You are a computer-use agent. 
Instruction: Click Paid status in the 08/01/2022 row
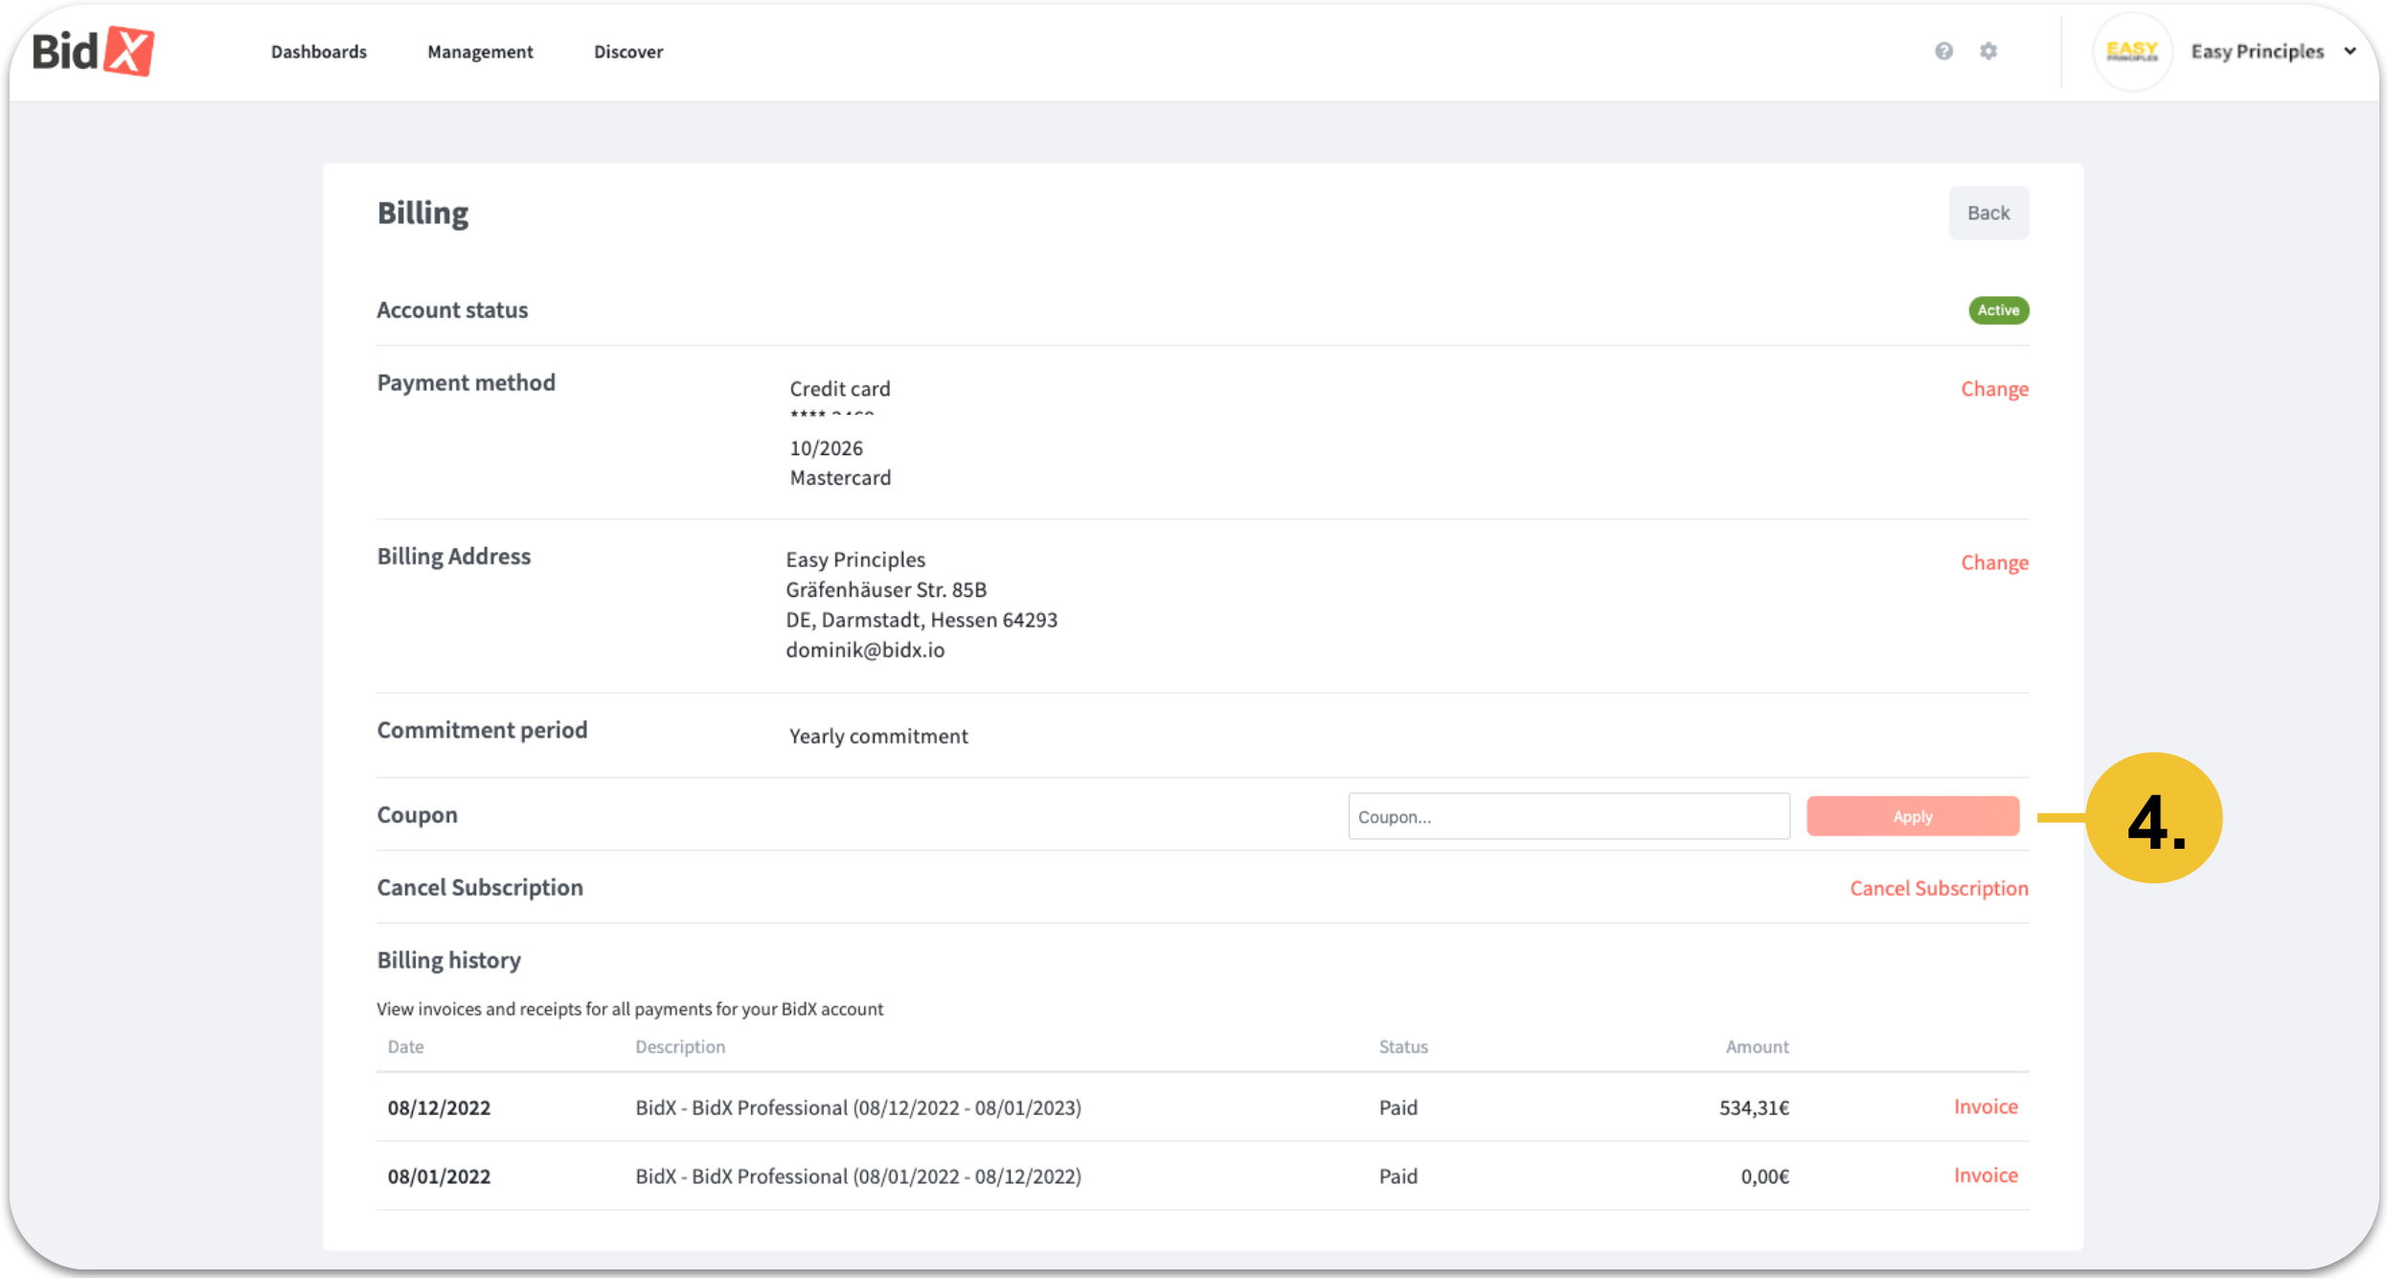(1398, 1176)
